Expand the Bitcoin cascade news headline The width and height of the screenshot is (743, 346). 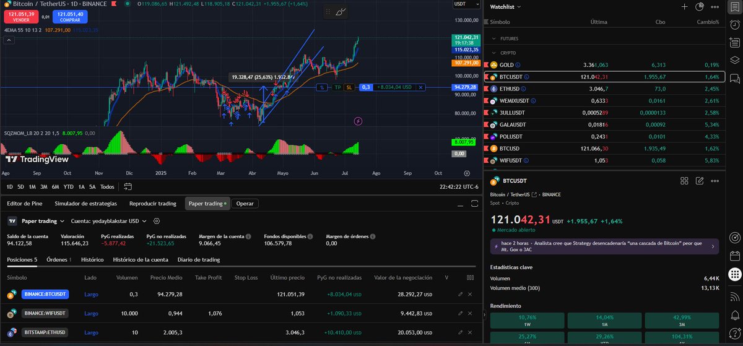coord(604,246)
